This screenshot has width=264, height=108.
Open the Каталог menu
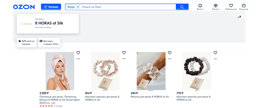(x=51, y=7)
